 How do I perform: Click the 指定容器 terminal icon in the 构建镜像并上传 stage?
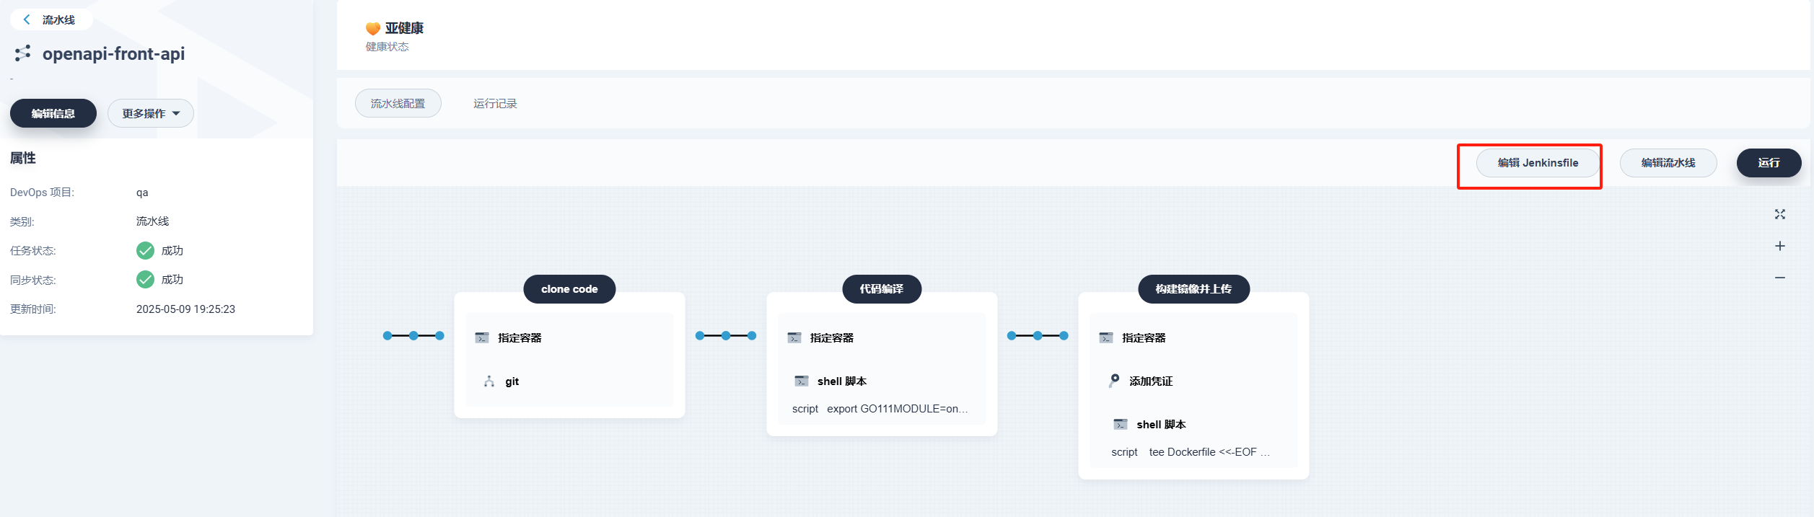click(1106, 337)
